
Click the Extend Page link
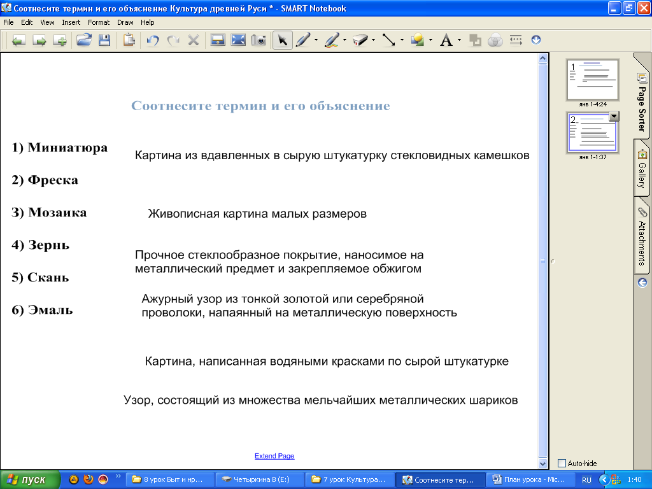tap(274, 456)
